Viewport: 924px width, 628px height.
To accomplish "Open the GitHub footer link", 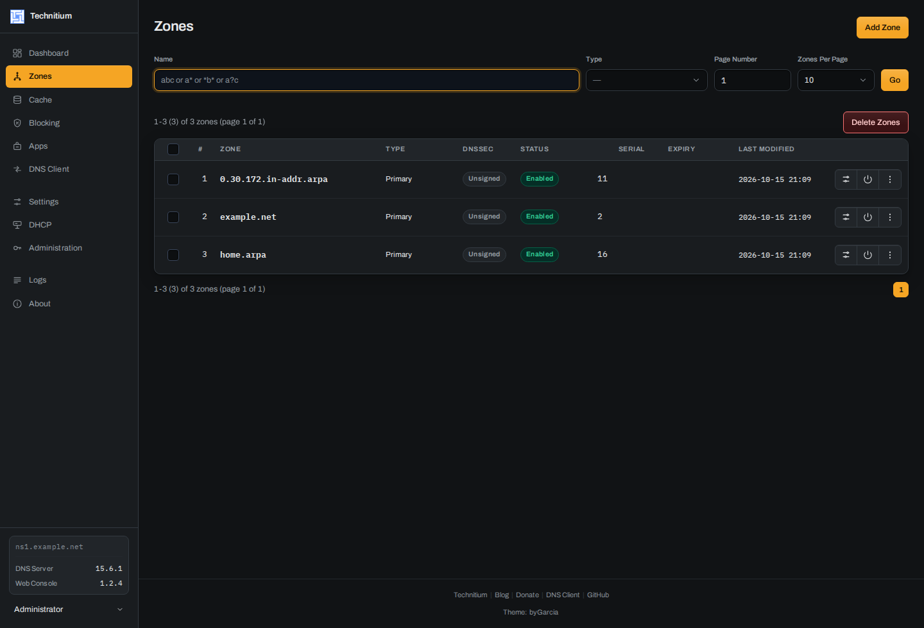I will point(598,595).
